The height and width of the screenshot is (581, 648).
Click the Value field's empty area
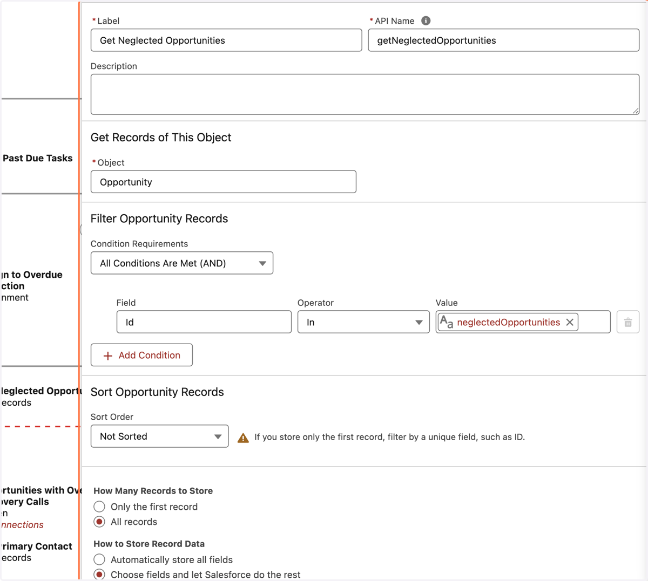(594, 322)
